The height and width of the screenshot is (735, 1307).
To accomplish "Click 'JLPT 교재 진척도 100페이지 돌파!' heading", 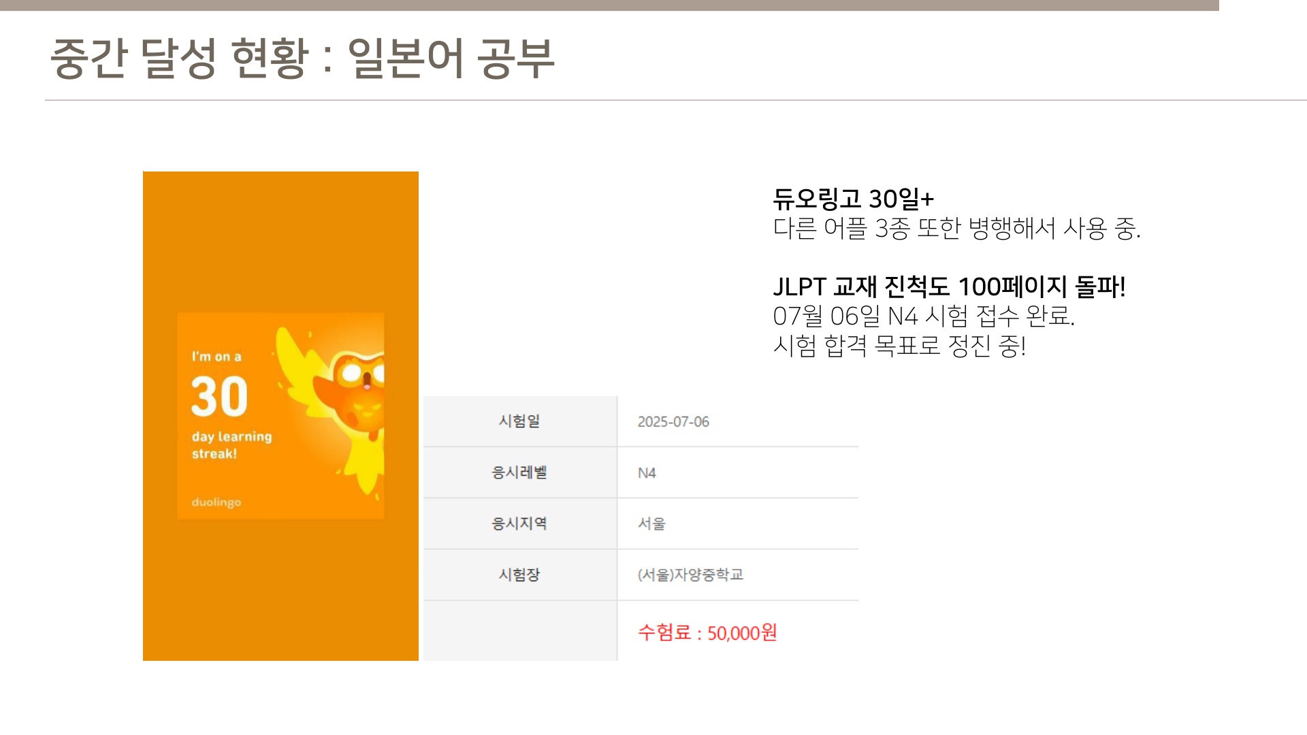I will (x=949, y=287).
